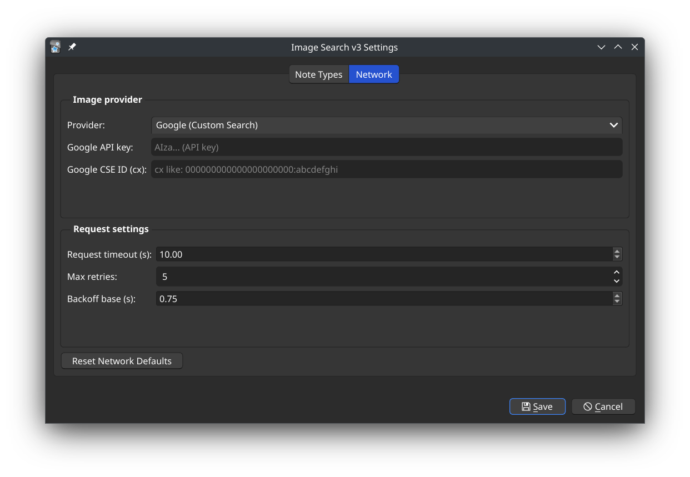690x477 pixels.
Task: Click the Anki app icon in title bar
Action: point(55,47)
